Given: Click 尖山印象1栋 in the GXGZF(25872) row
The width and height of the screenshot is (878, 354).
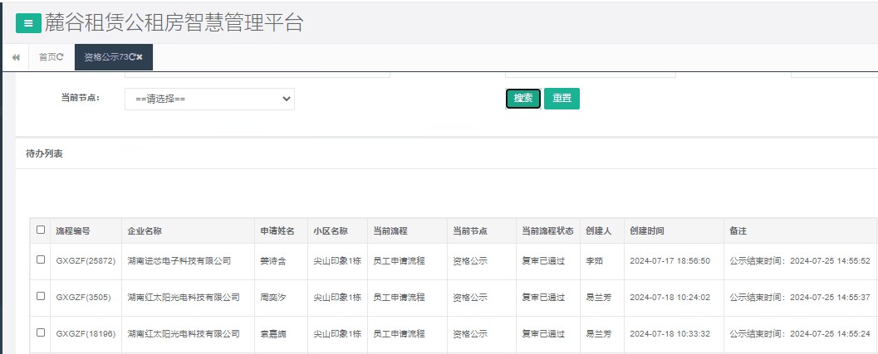Looking at the screenshot, I should pos(337,261).
